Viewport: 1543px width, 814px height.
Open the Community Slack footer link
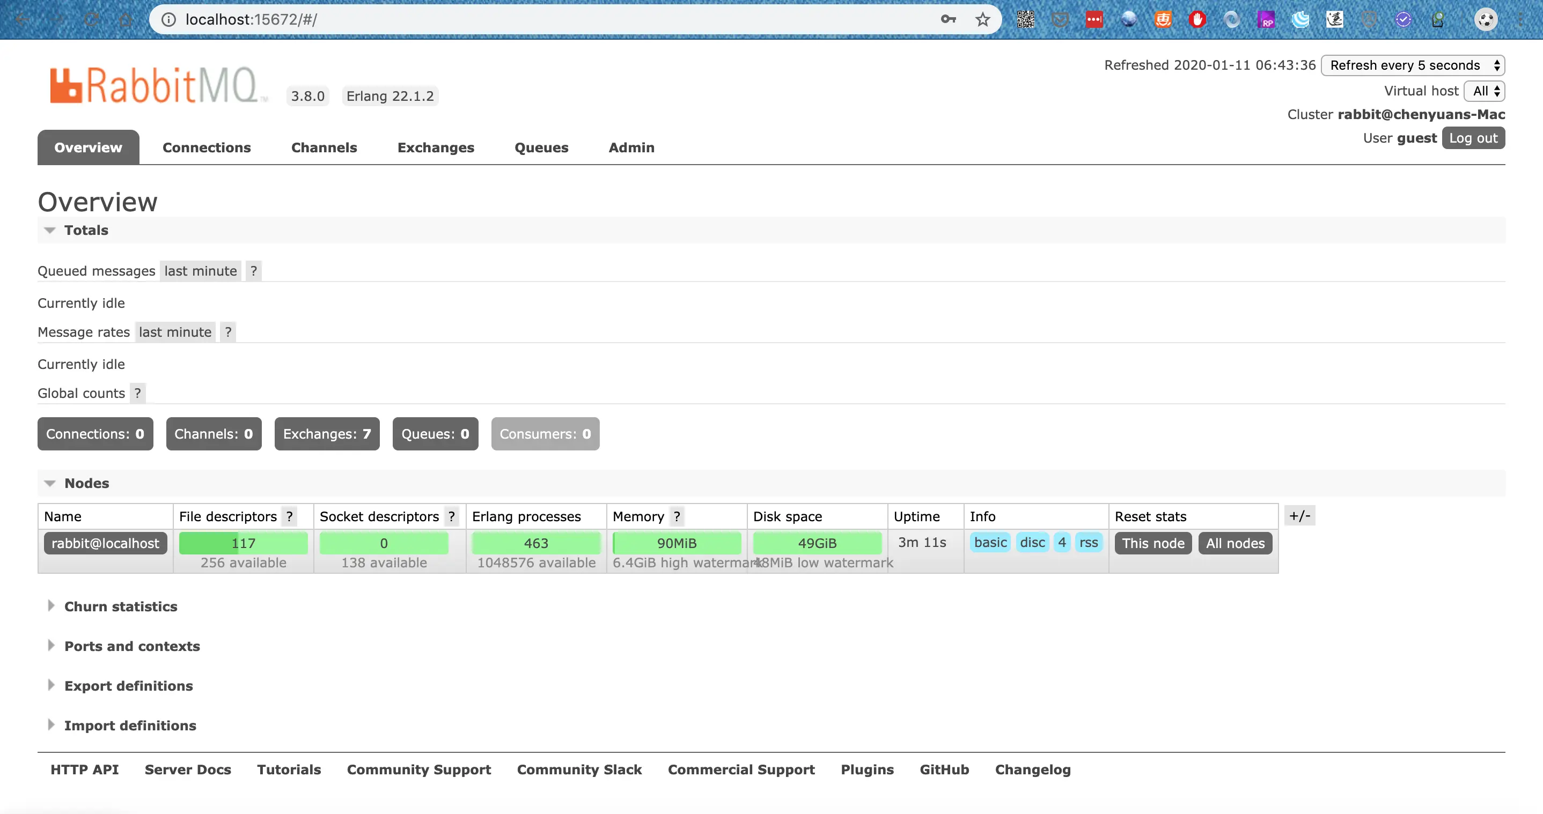(x=579, y=769)
